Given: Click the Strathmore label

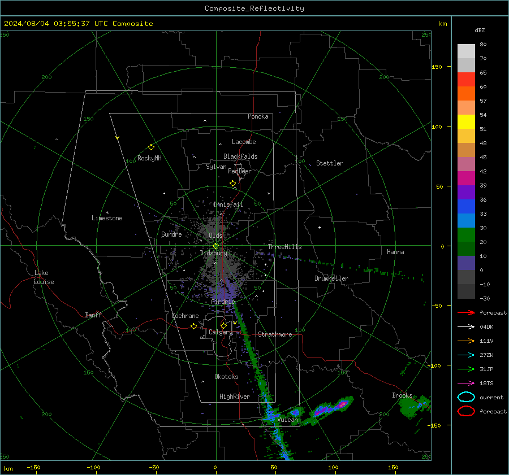Looking at the screenshot, I should point(275,334).
